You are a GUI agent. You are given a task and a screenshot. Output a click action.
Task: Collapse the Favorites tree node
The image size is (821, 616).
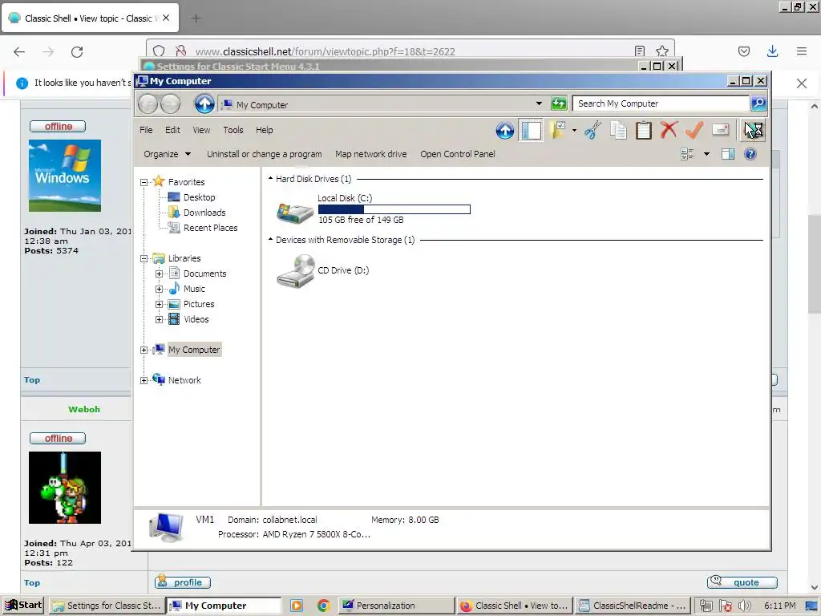point(144,182)
